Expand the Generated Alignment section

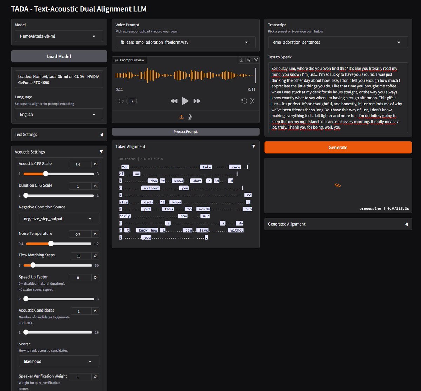338,224
